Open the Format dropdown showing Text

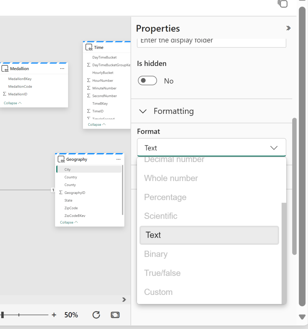pos(211,148)
